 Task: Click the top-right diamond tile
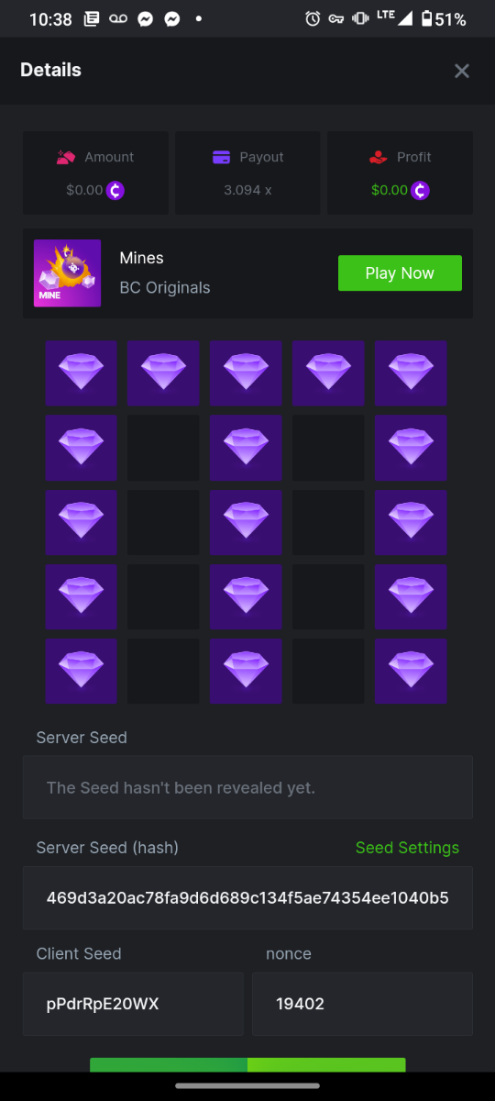(x=411, y=373)
